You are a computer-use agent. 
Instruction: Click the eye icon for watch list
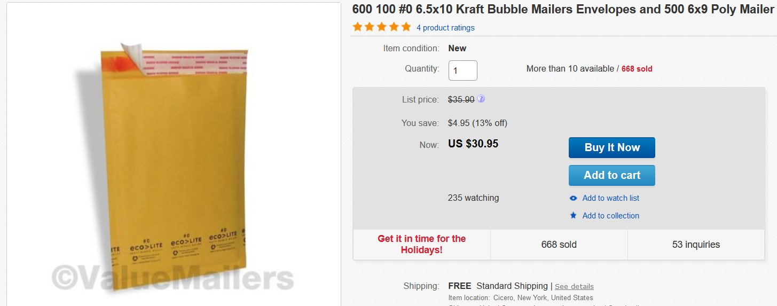[x=574, y=198]
